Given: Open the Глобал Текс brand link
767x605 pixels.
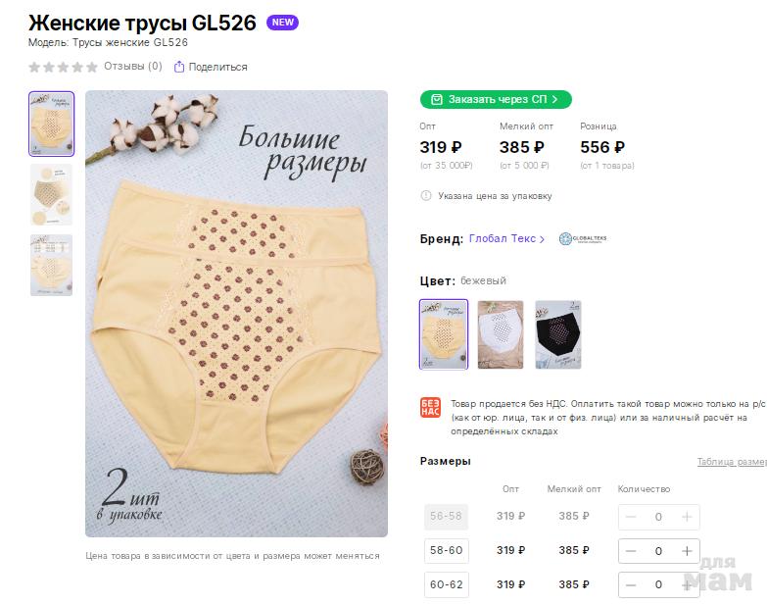Looking at the screenshot, I should point(506,238).
